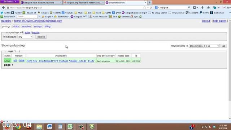Image resolution: width=231 pixels, height=130 pixels.
Task: Select the billing tab
Action: (47, 26)
